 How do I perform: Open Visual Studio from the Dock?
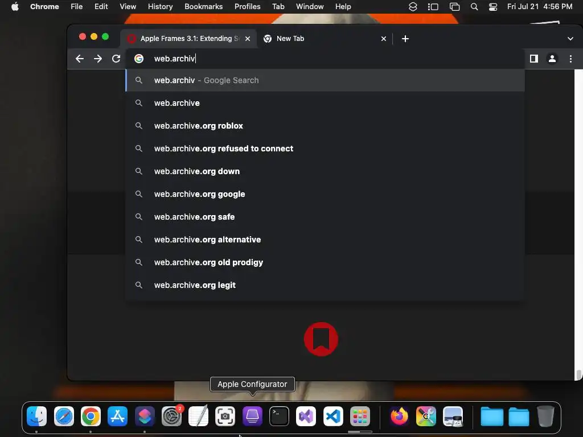306,416
